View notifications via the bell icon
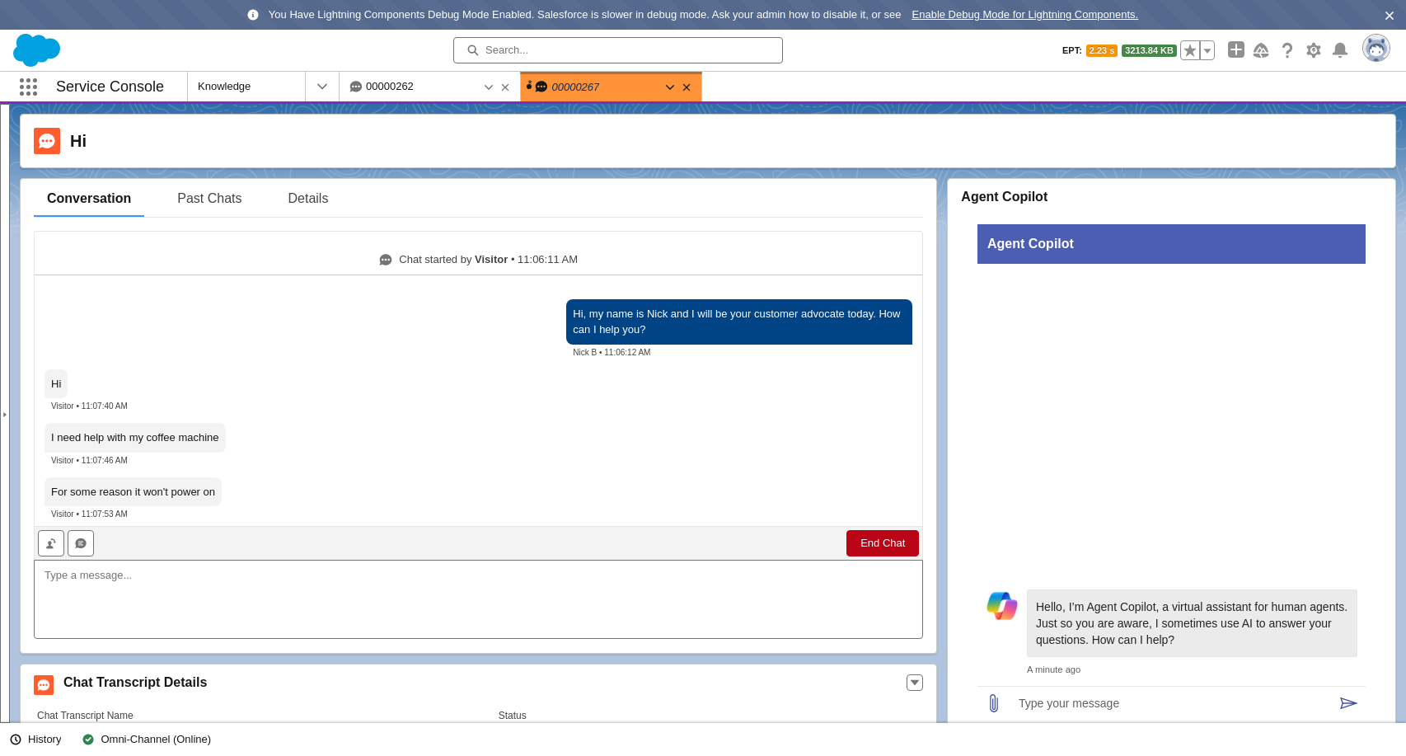1406x756 pixels. (1339, 50)
